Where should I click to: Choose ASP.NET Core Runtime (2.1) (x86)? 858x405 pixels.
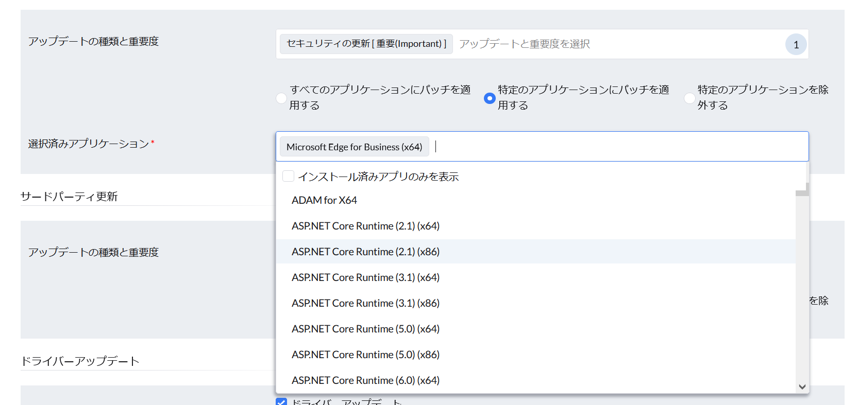pyautogui.click(x=365, y=252)
